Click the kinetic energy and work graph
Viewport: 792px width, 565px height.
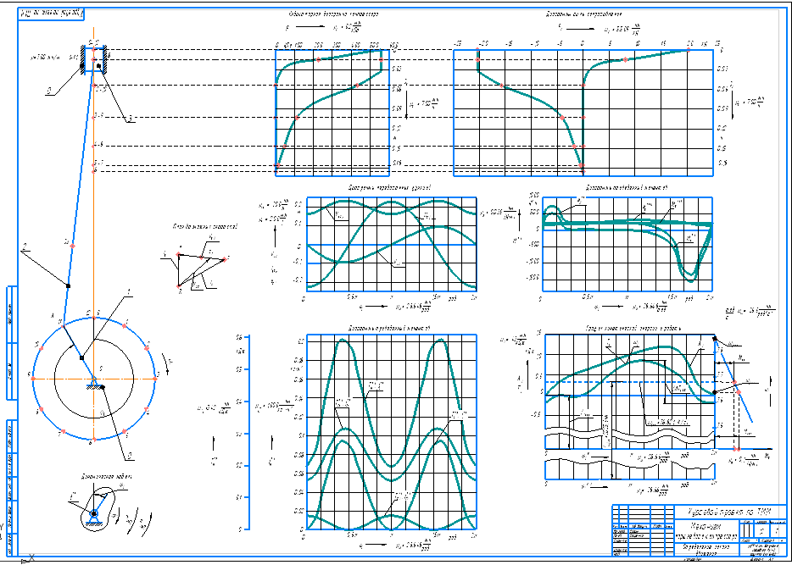[x=630, y=391]
